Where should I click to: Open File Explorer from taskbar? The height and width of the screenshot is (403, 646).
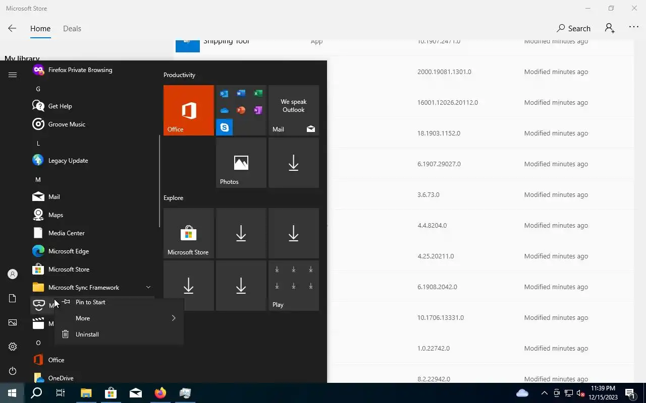coord(86,393)
